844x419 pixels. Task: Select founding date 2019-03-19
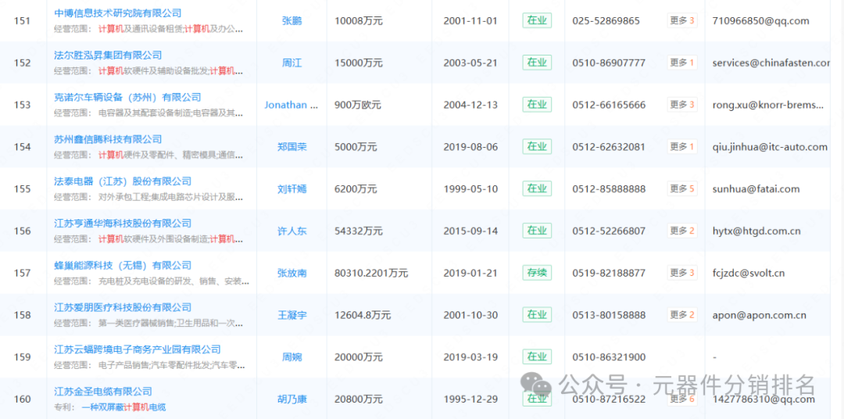[x=470, y=357]
